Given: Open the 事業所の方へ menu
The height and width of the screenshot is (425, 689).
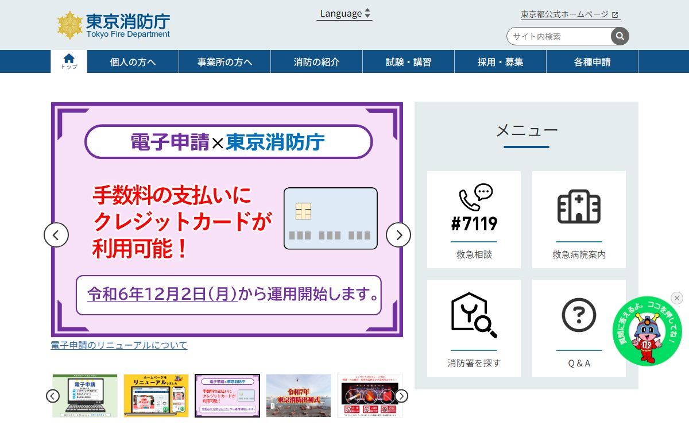Looking at the screenshot, I should pos(224,62).
